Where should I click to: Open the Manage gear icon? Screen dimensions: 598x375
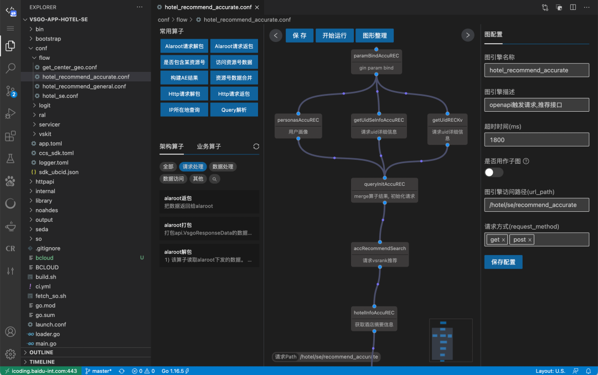(x=11, y=354)
